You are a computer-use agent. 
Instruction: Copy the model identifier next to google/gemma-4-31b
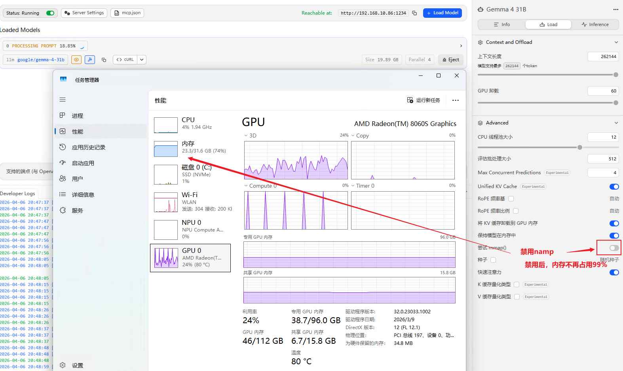click(104, 60)
